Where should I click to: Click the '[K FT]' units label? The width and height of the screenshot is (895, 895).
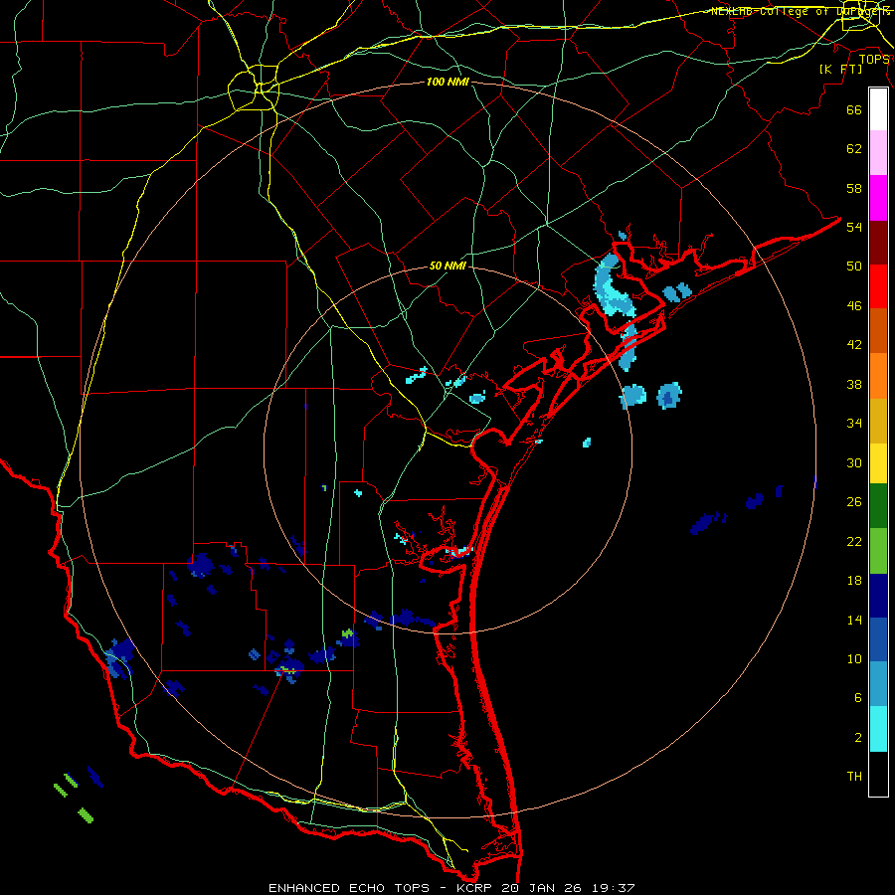(x=841, y=70)
